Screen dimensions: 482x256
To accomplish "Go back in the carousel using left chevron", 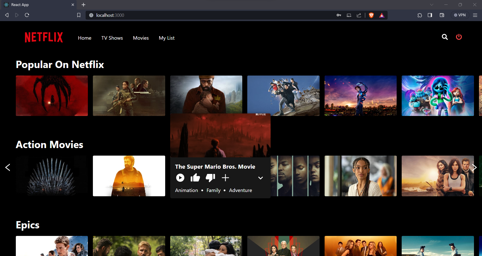I will (8, 167).
